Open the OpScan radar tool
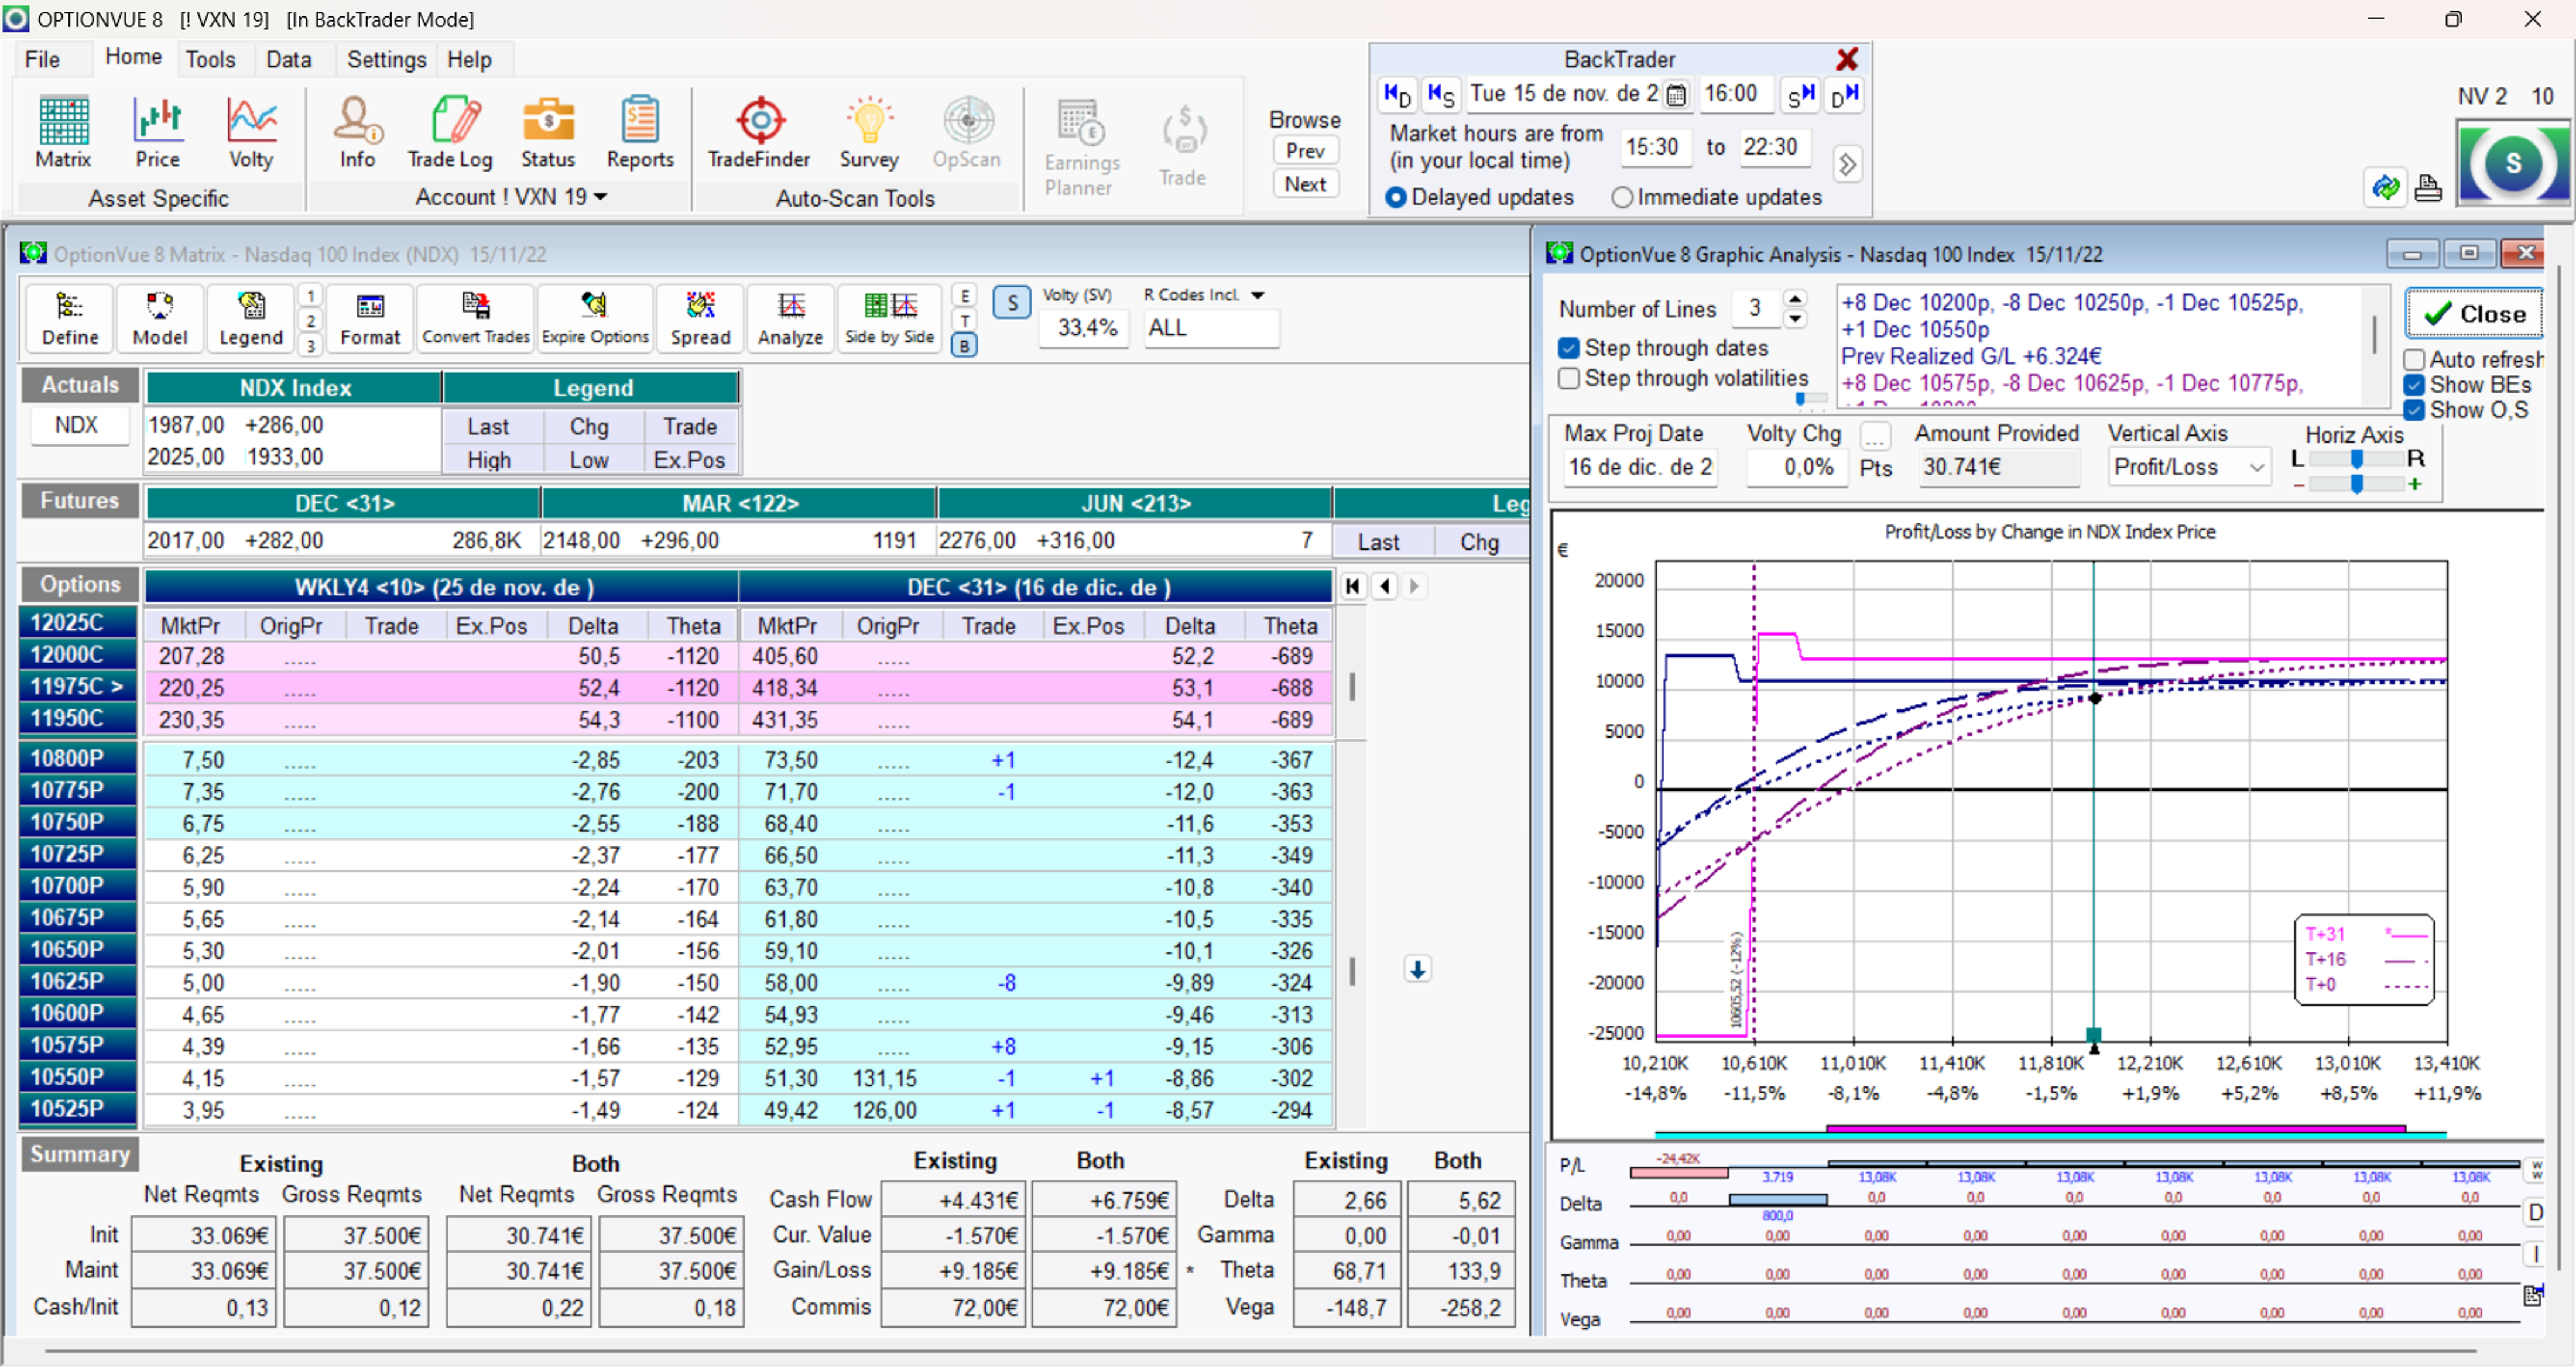Image resolution: width=2576 pixels, height=1368 pixels. click(x=967, y=133)
